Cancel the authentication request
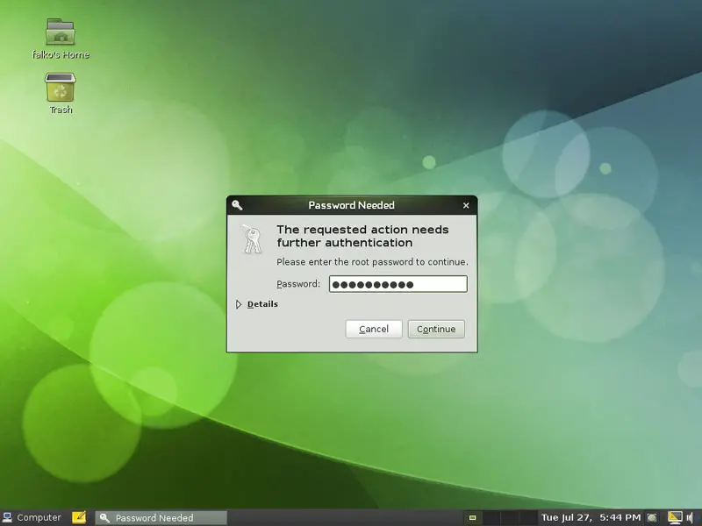Viewport: 702px width, 526px height. pyautogui.click(x=374, y=330)
